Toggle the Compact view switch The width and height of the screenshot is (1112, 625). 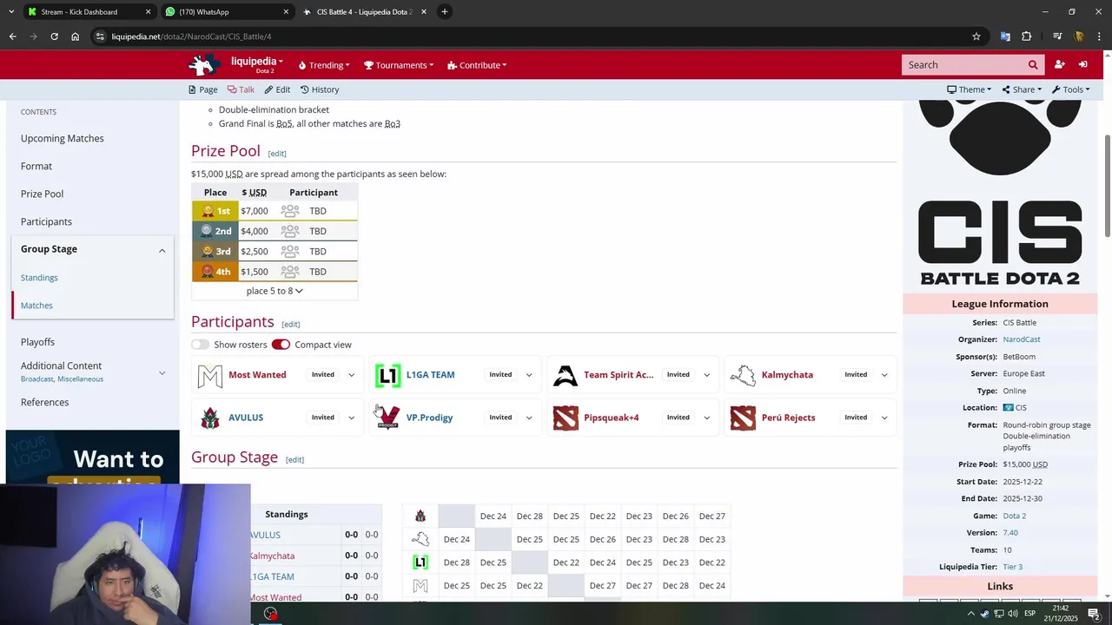pyautogui.click(x=281, y=345)
